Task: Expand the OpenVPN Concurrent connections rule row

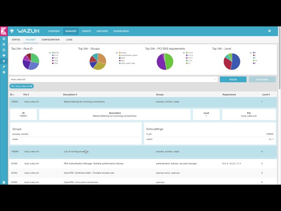Action: (x=143, y=182)
